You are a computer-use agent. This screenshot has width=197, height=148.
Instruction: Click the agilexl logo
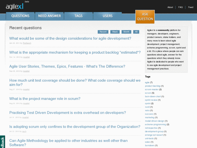15,7
